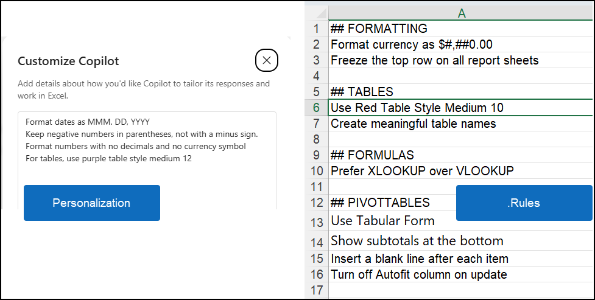Select row 17 header
The height and width of the screenshot is (300, 595).
[x=317, y=290]
